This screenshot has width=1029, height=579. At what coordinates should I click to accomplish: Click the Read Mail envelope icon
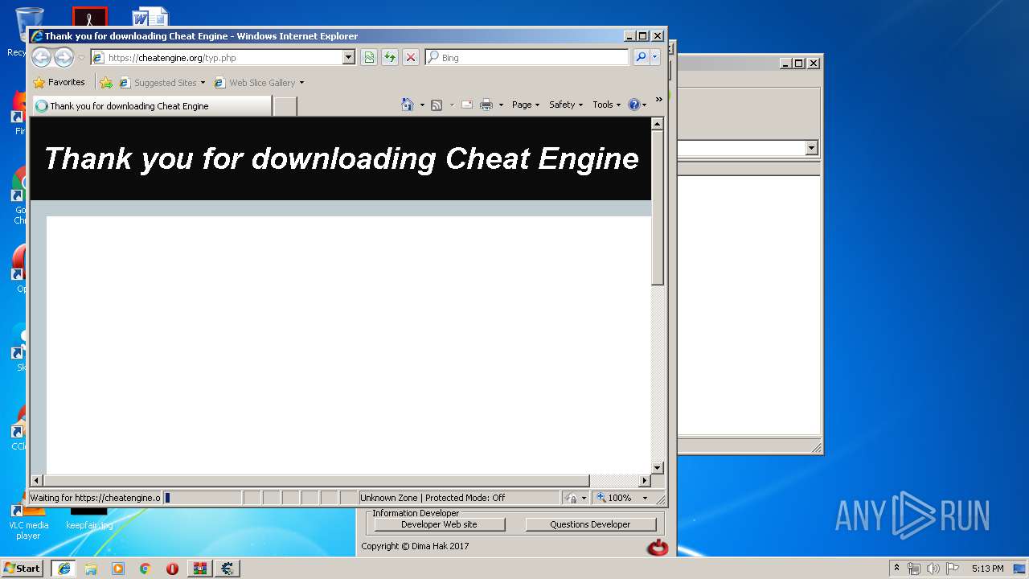(466, 105)
